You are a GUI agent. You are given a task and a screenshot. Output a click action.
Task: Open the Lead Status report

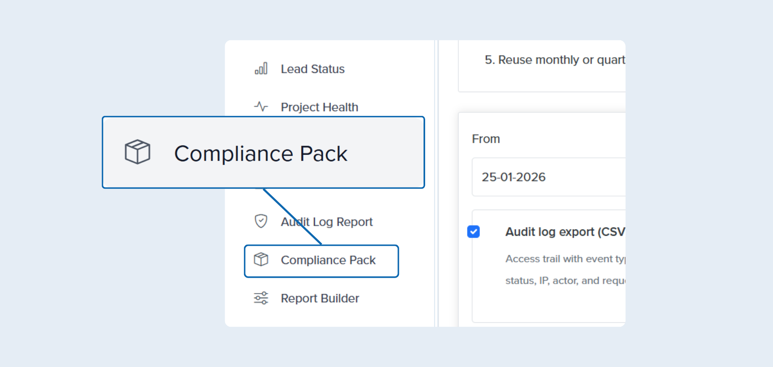pos(312,68)
